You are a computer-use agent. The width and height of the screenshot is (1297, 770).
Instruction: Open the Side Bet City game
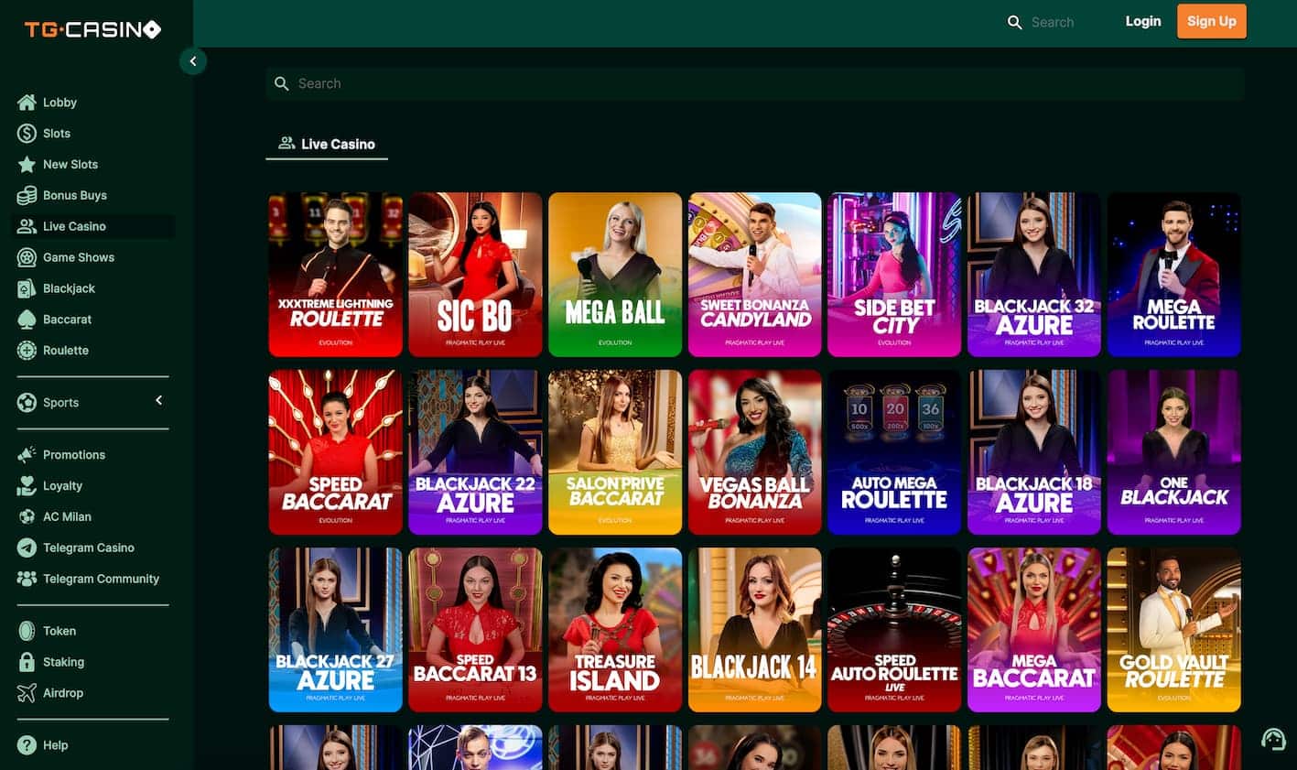pos(894,275)
